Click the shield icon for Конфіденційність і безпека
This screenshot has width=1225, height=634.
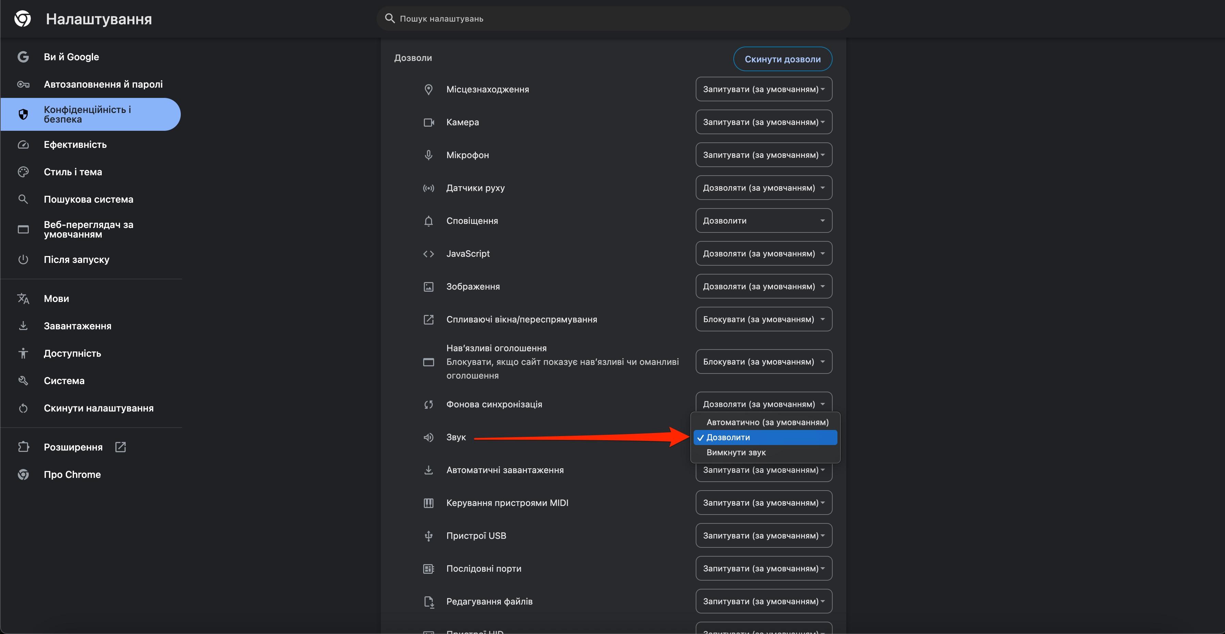pyautogui.click(x=23, y=114)
